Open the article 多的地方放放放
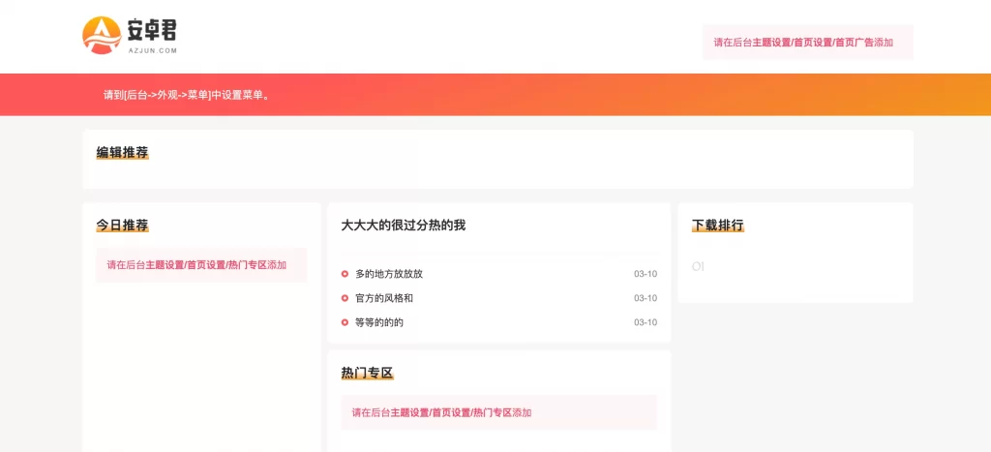 coord(389,274)
